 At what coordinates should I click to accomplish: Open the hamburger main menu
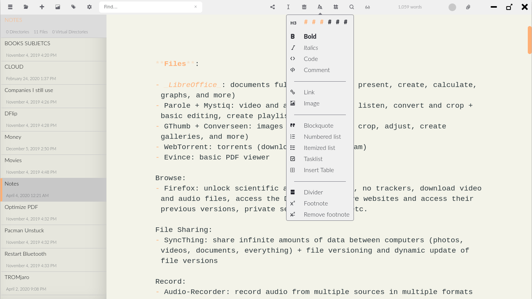(10, 7)
